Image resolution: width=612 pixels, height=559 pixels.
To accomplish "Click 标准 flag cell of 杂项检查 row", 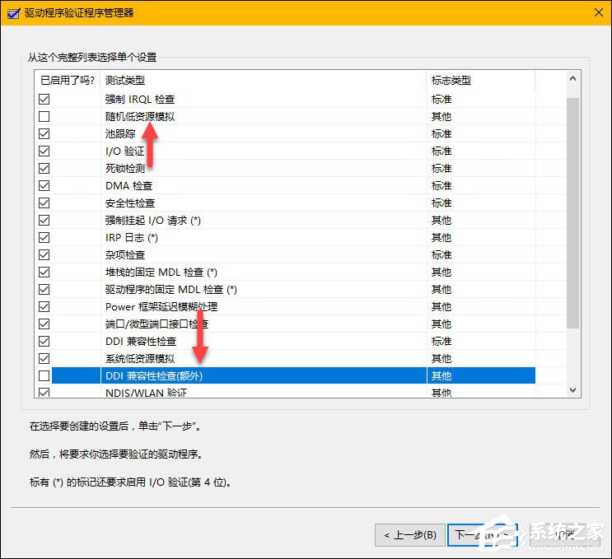I will point(441,254).
